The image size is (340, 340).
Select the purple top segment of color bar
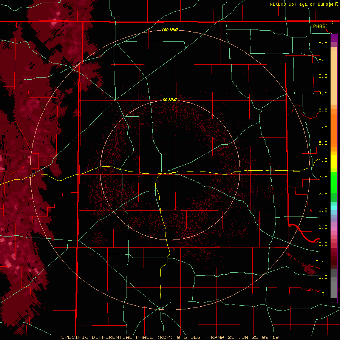334,38
